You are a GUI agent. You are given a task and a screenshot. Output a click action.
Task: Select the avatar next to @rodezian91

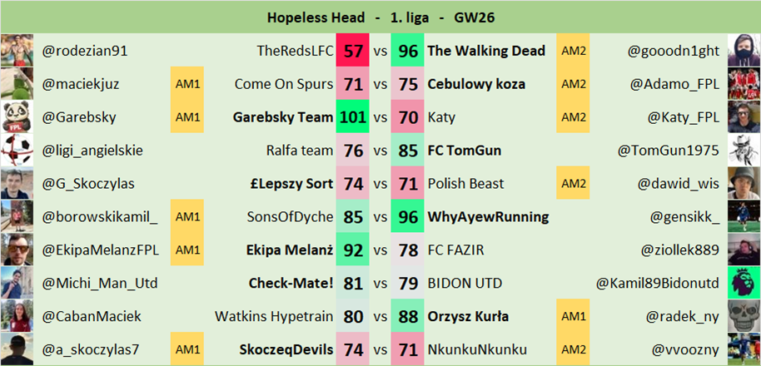click(17, 51)
